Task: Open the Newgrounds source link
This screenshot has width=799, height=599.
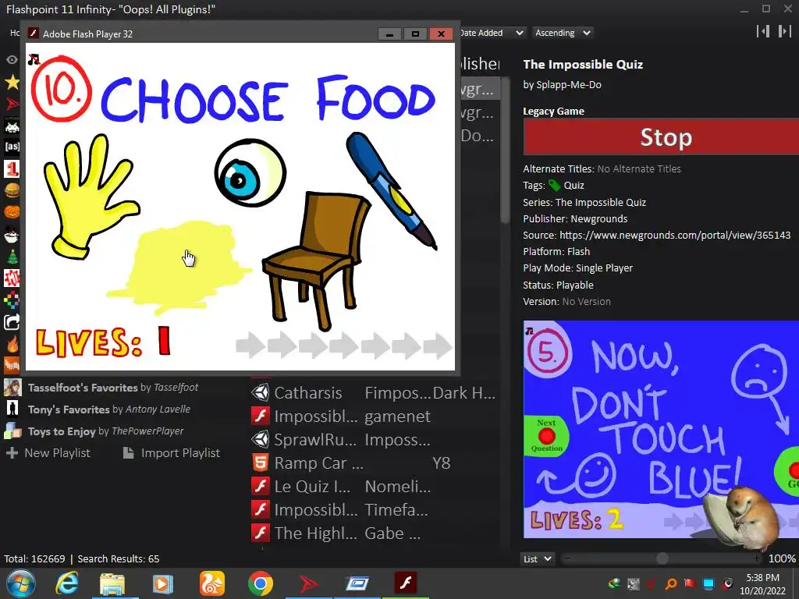Action: pos(675,236)
